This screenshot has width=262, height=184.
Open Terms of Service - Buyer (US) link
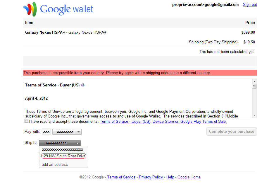(125, 122)
